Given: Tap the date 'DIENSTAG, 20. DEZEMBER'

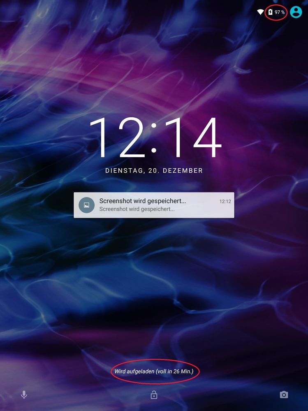Looking at the screenshot, I should (154, 171).
